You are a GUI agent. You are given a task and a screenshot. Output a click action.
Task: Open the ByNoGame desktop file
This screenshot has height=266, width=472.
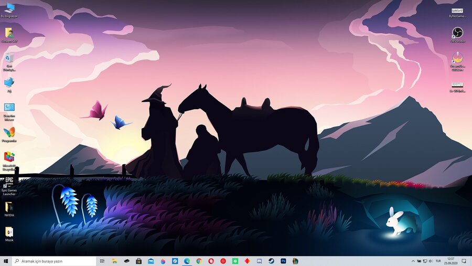(x=457, y=13)
